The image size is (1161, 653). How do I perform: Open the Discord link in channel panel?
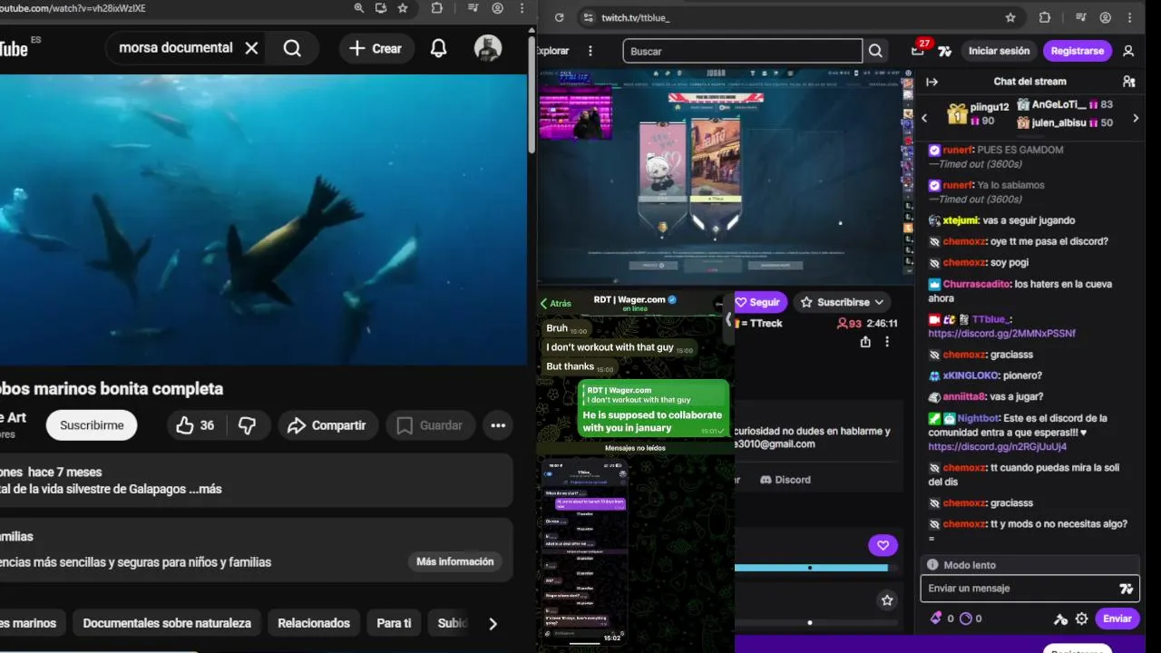[x=785, y=480]
